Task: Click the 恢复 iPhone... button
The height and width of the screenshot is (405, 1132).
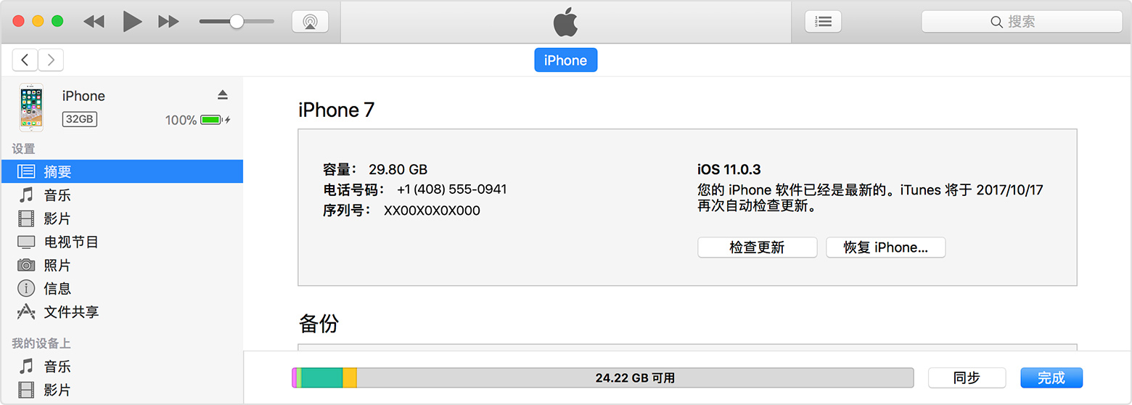Action: pyautogui.click(x=885, y=247)
